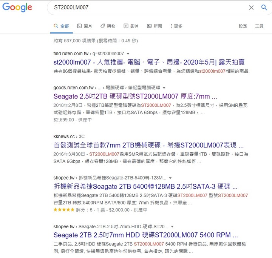Open the 露天拍賣 st2000lm007 人氣推薦 result

click(149, 62)
